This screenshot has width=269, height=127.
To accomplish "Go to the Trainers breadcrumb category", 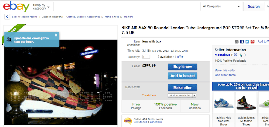I will 128,17.
